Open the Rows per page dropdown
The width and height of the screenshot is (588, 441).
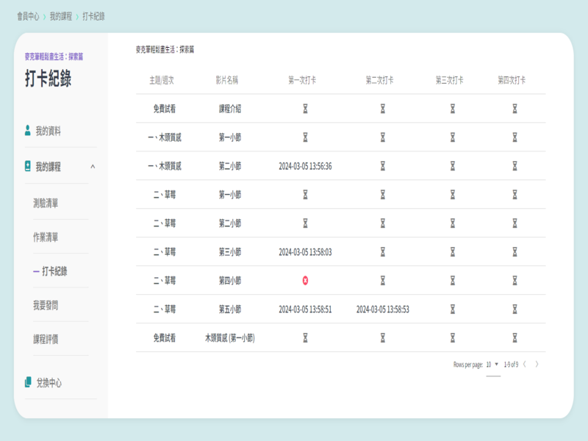pos(492,365)
